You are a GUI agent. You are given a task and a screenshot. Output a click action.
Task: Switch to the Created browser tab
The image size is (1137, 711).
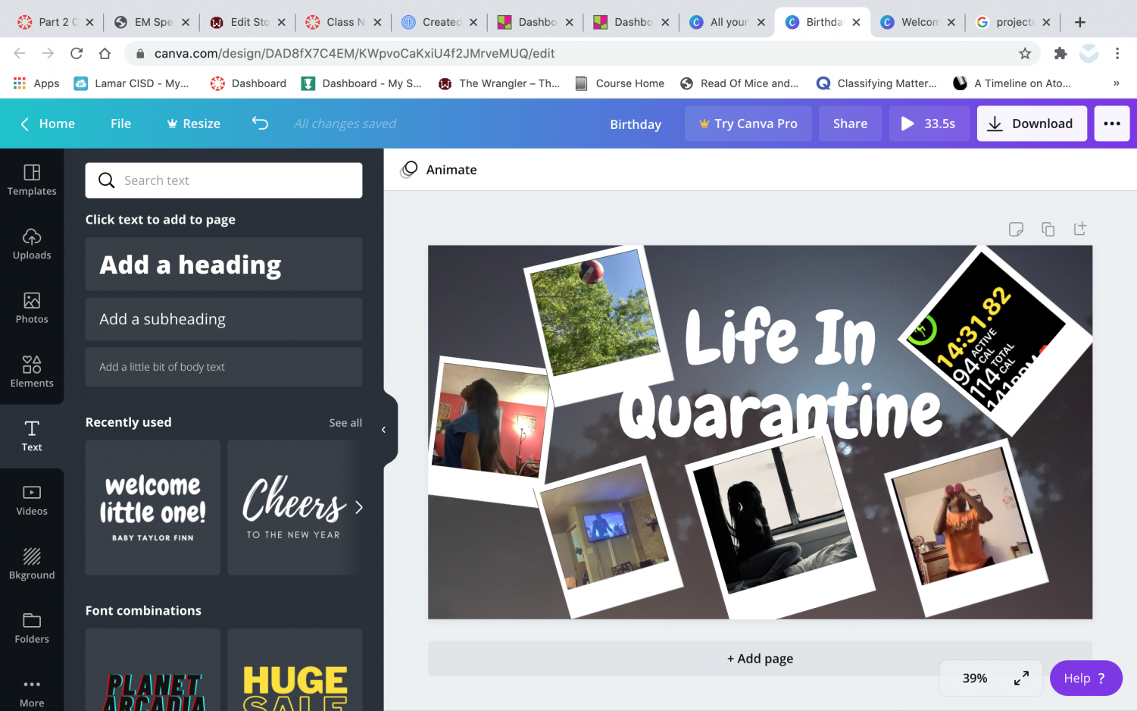point(440,22)
